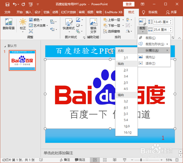This screenshot has height=163, width=183.
Task: Click the 登录 sign-in button
Action: 129,4
